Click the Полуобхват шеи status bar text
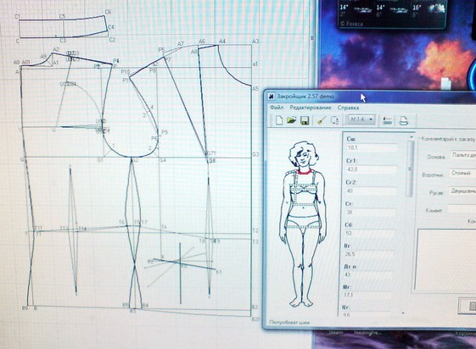 [x=289, y=322]
